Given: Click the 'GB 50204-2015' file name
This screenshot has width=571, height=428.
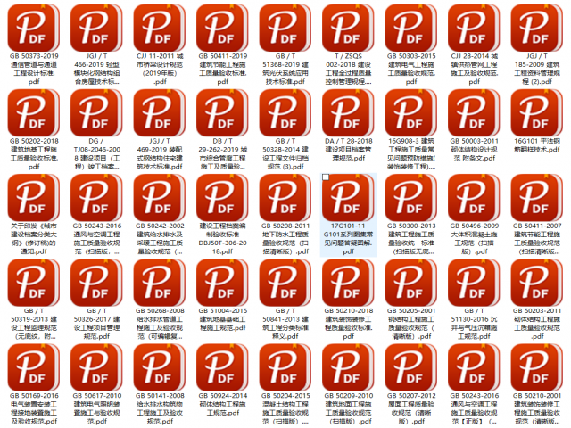Looking at the screenshot, I should pyautogui.click(x=285, y=408).
